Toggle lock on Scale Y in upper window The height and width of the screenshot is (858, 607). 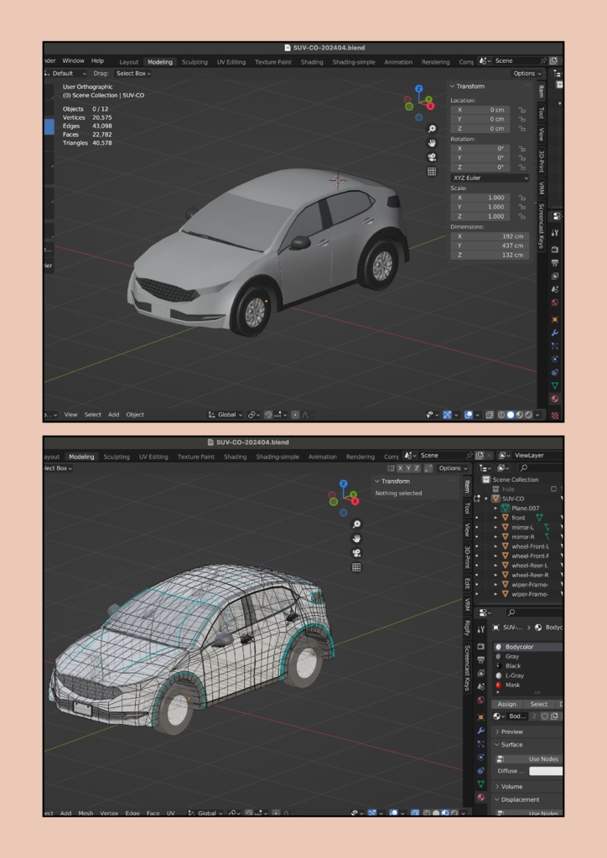click(x=521, y=207)
